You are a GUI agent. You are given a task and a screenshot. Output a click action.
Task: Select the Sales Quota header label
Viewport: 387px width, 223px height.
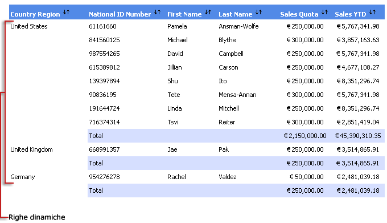pos(299,14)
